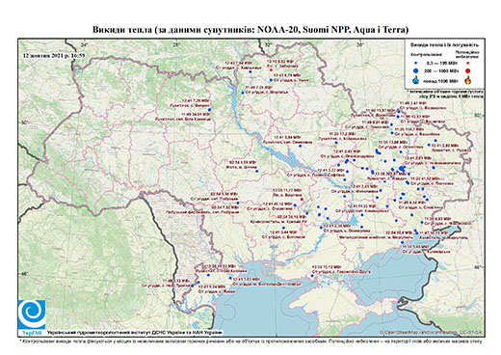Screen dimensions: 501x355
Task: Click blue marker below 12:41 3,84 label
Action: pyautogui.click(x=301, y=146)
